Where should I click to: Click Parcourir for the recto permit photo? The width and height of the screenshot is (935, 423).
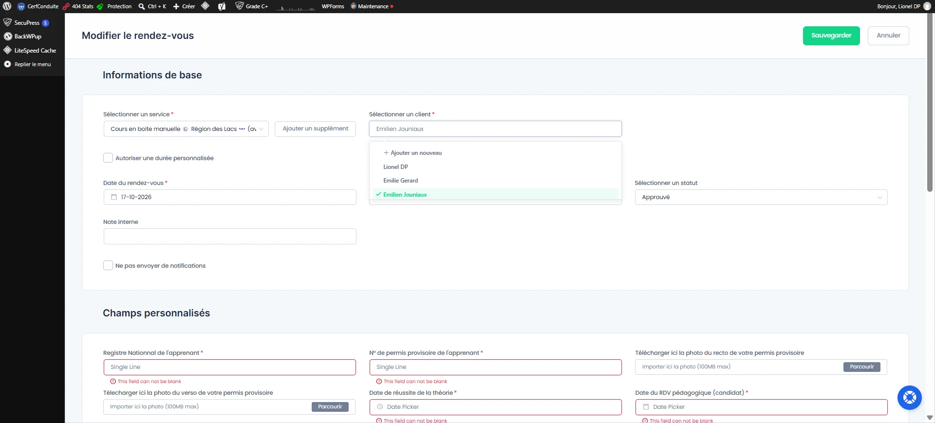pos(861,367)
